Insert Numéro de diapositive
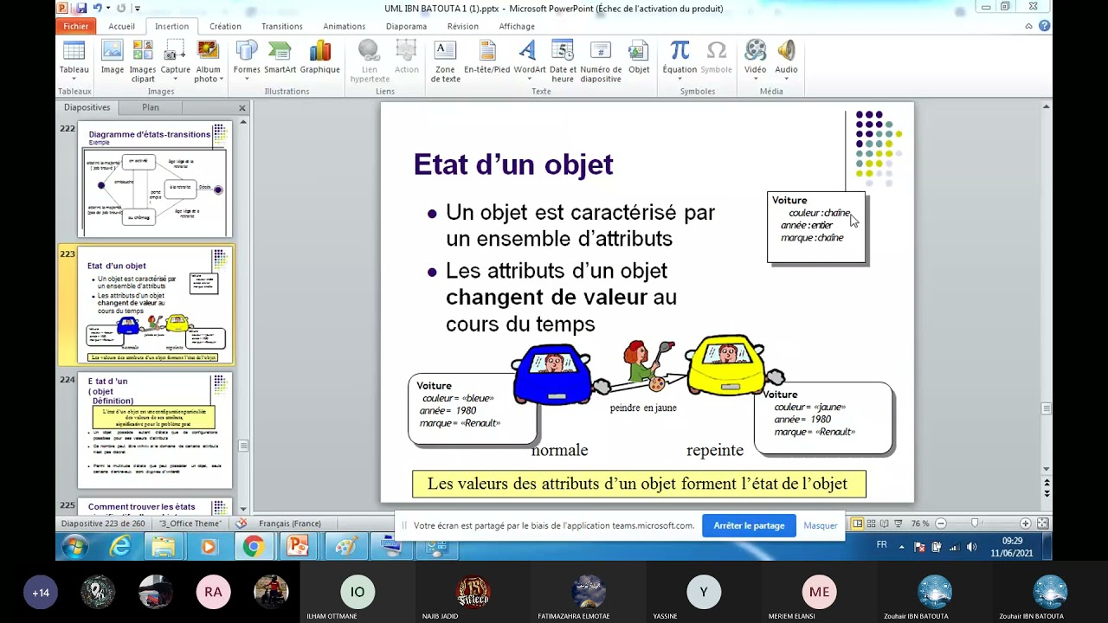The image size is (1108, 623). pyautogui.click(x=601, y=61)
